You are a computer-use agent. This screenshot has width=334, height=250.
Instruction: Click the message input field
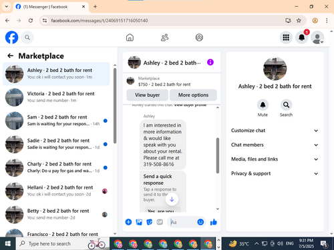point(182,222)
